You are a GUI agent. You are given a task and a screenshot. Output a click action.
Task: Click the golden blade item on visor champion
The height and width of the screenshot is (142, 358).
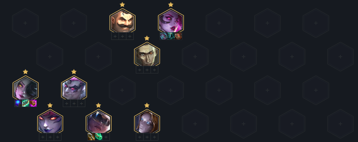point(91,137)
